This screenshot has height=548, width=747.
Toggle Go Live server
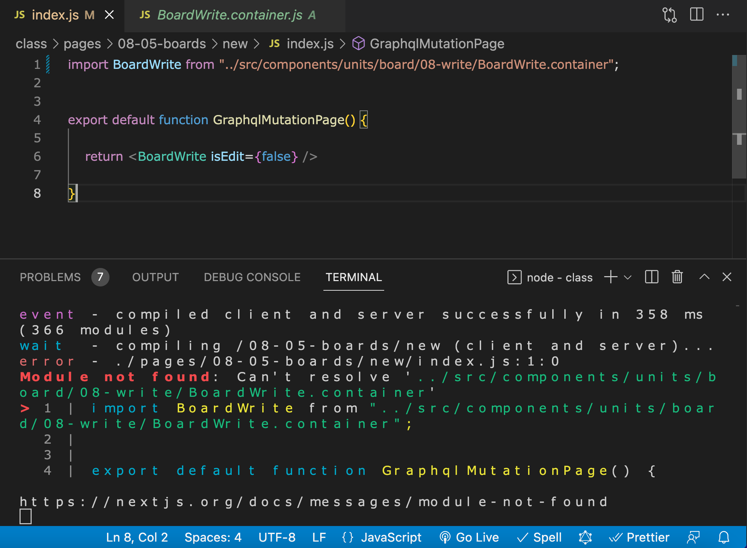[x=469, y=537]
